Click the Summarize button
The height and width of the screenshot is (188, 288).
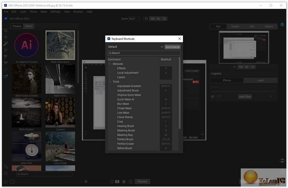pyautogui.click(x=172, y=47)
